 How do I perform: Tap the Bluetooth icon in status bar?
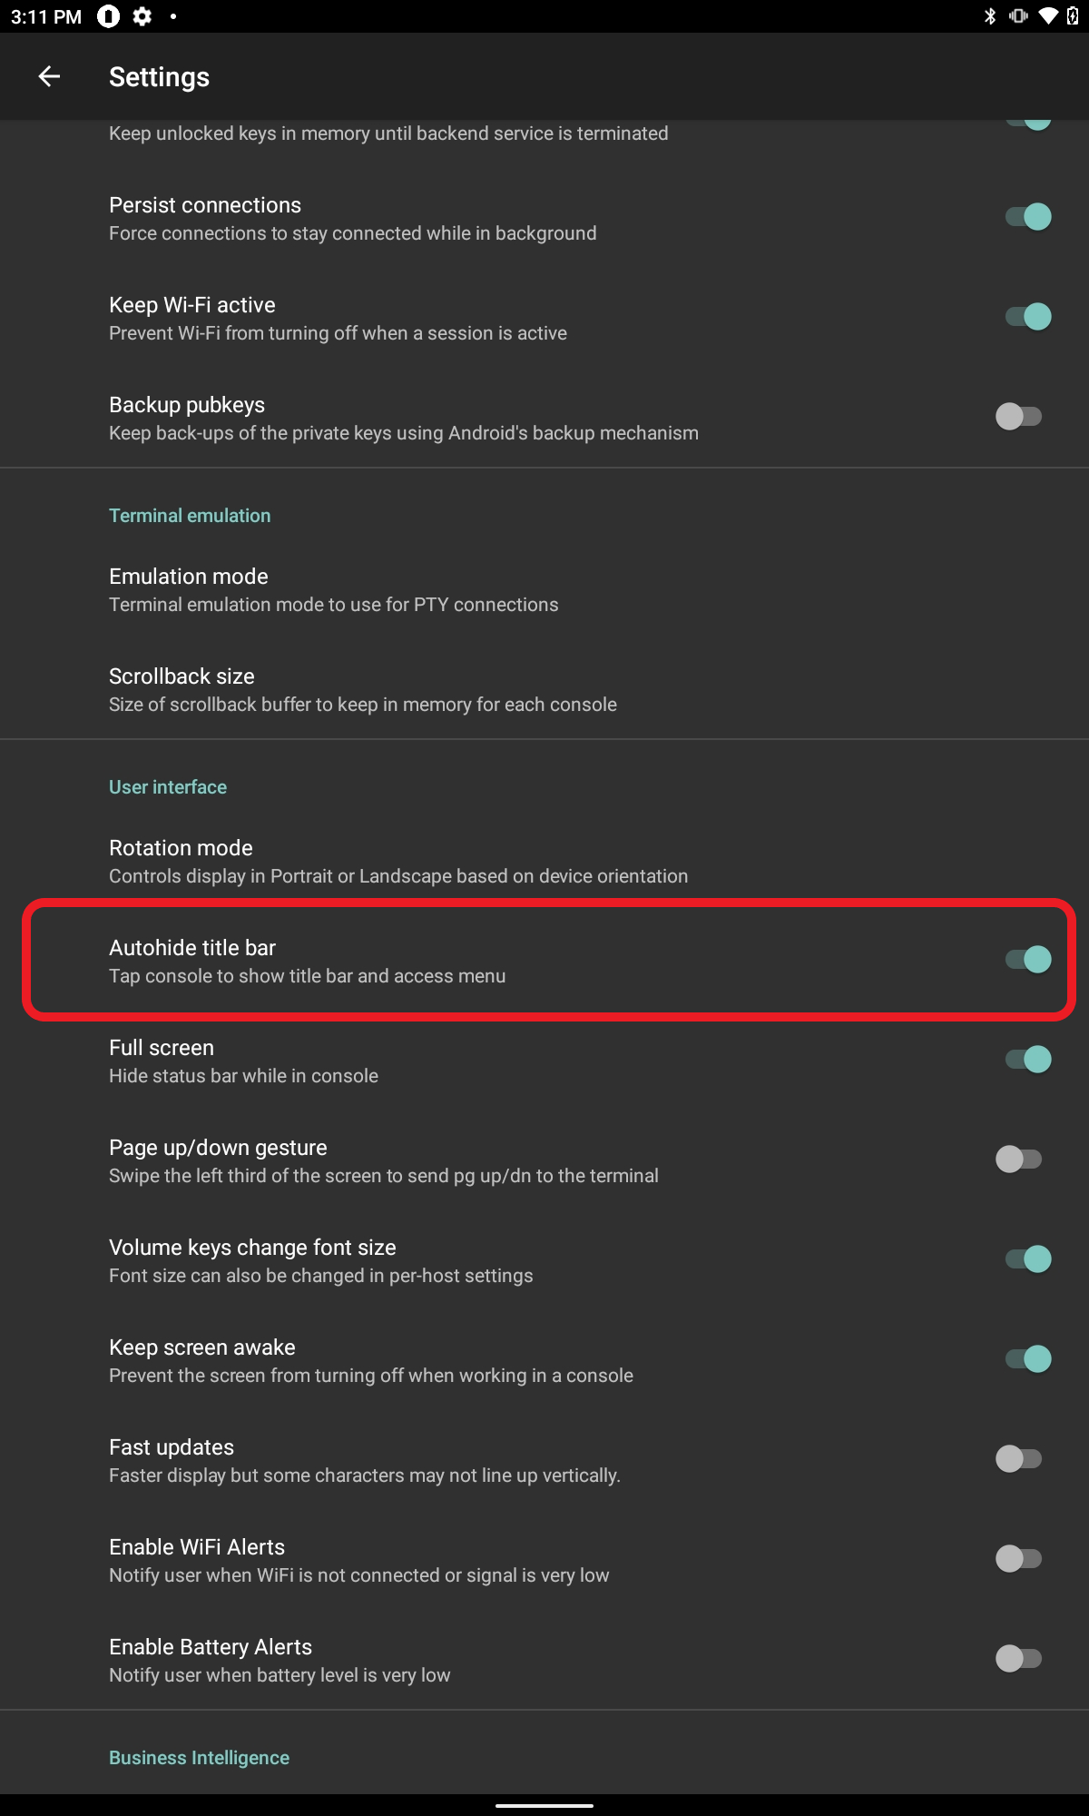990,16
